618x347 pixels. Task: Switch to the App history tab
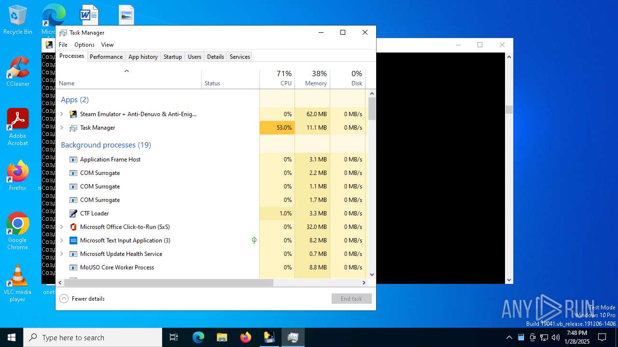143,56
